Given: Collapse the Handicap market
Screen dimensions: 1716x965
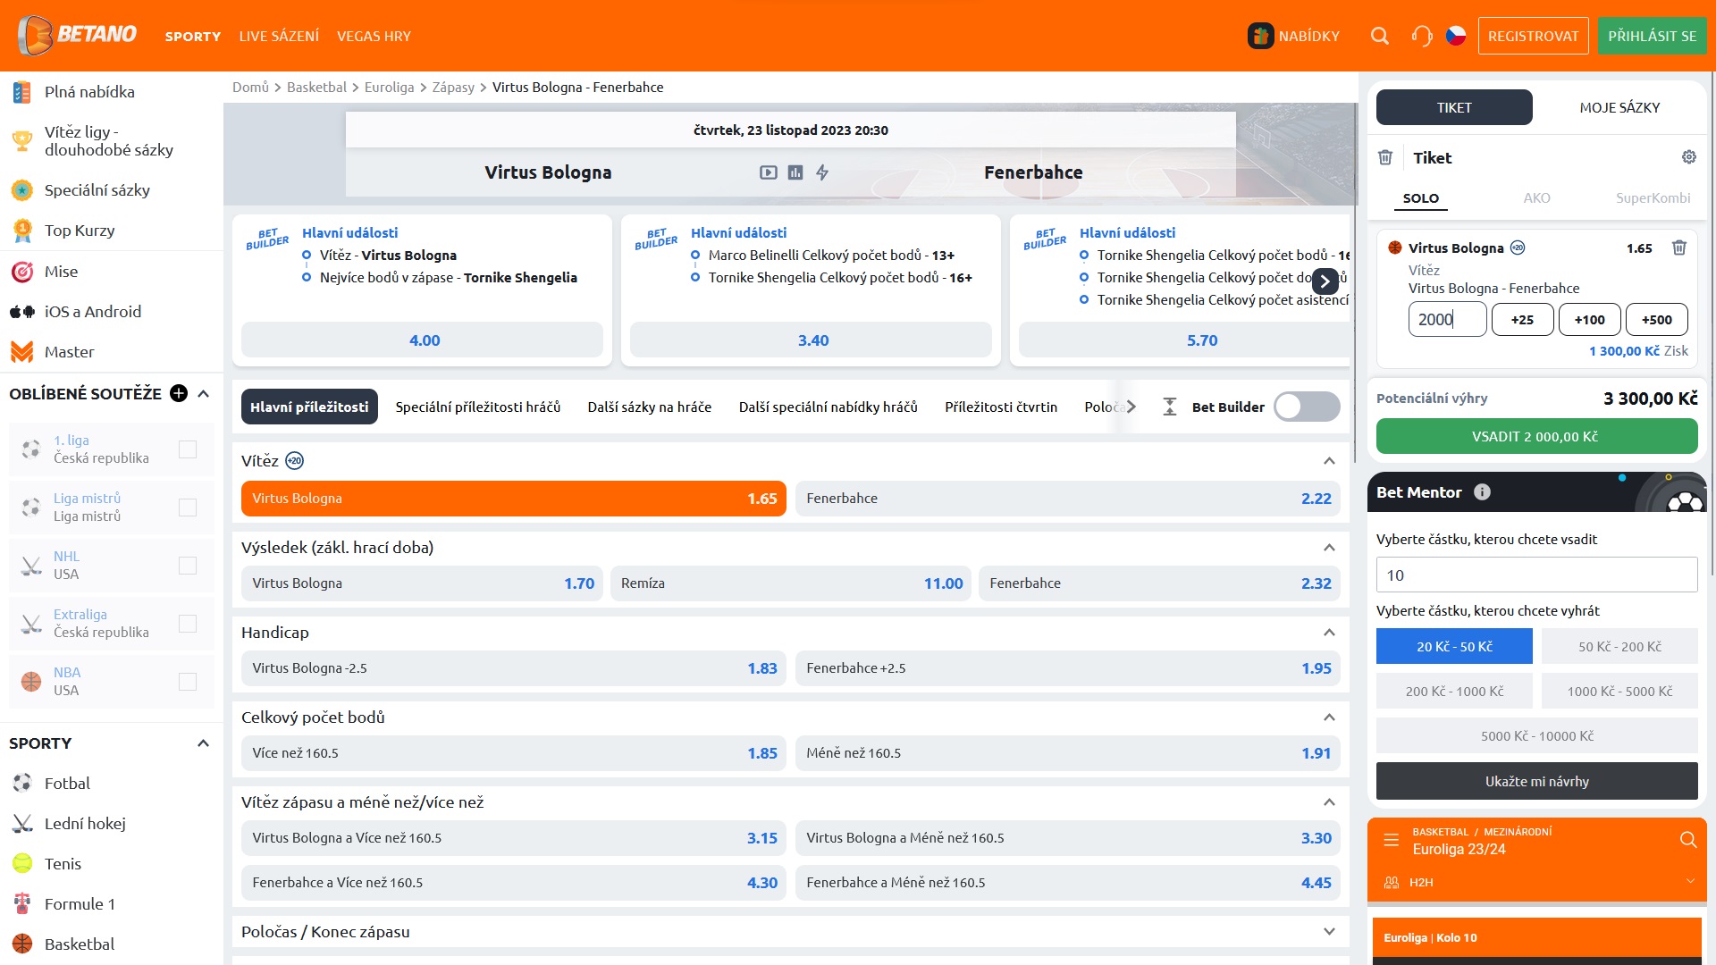Looking at the screenshot, I should coord(1329,632).
